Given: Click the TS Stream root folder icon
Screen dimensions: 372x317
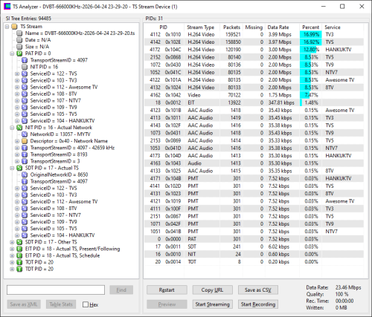Looking at the screenshot, I should click(14, 27).
